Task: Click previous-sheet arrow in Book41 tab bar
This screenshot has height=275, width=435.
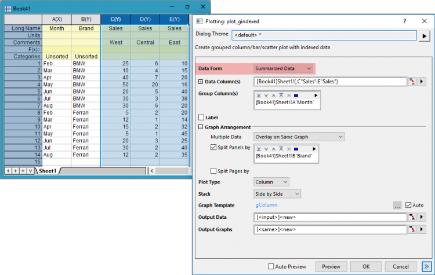Action: pos(8,171)
